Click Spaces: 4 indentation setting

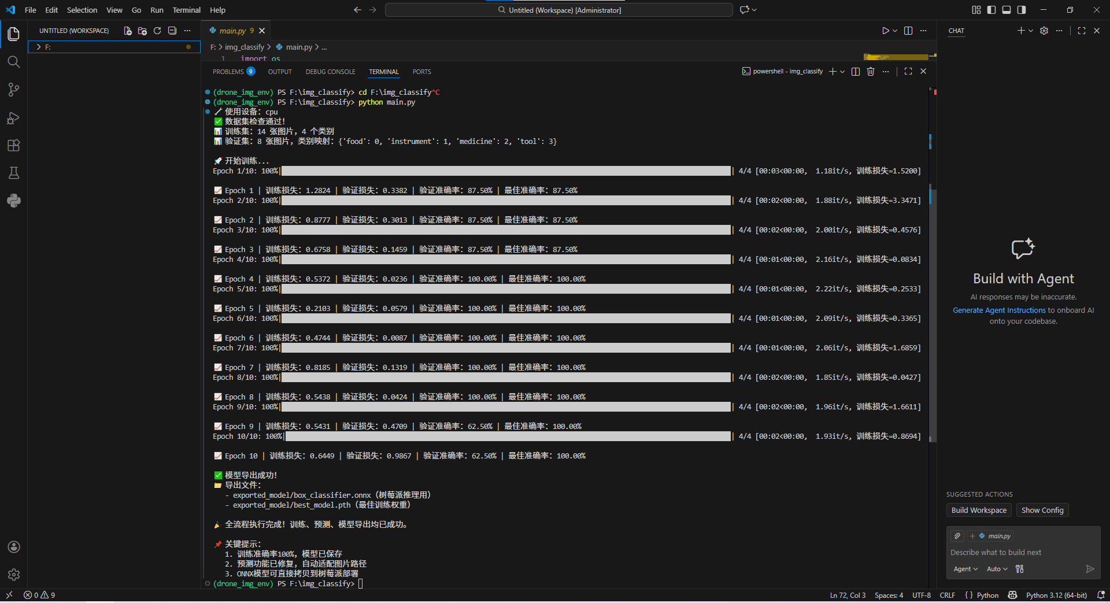tap(889, 595)
